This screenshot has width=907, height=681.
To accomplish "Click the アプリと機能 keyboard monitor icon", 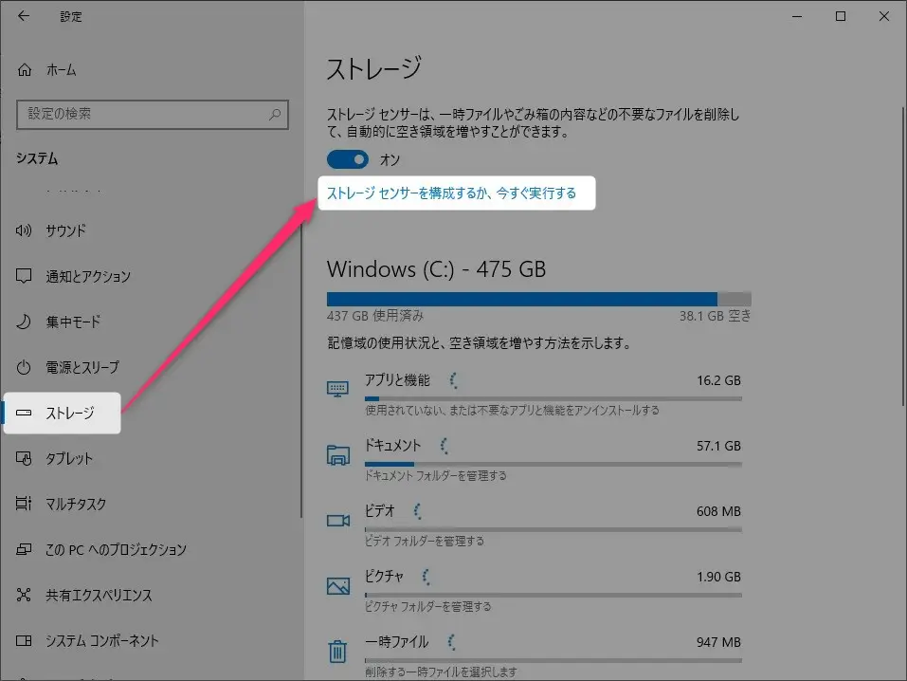I will pyautogui.click(x=337, y=389).
